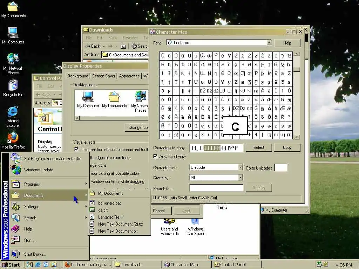This screenshot has width=359, height=269.
Task: Click Search toolbar button in Downloads window
Action: [140, 46]
